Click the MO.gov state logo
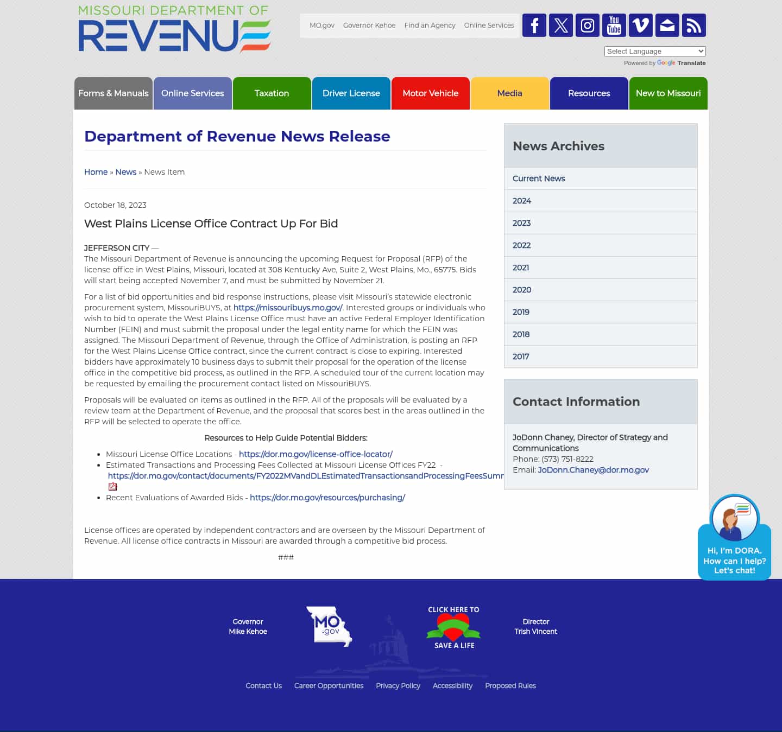The image size is (782, 732). [329, 626]
